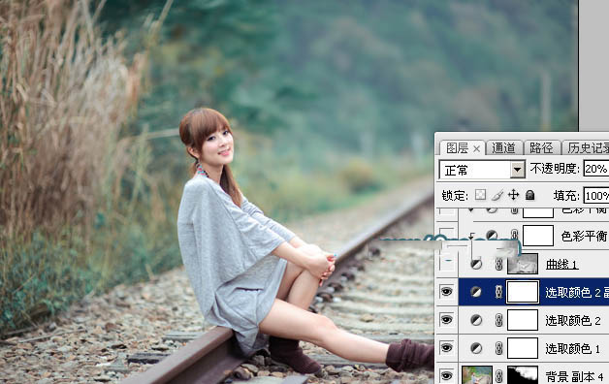Select the 选取颜色 2 layer name
This screenshot has height=384, width=609.
573,320
